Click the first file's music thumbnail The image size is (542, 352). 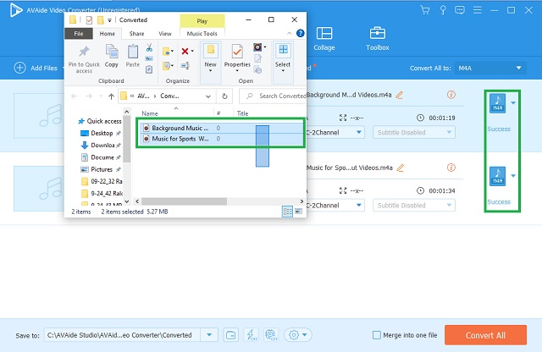click(x=39, y=116)
